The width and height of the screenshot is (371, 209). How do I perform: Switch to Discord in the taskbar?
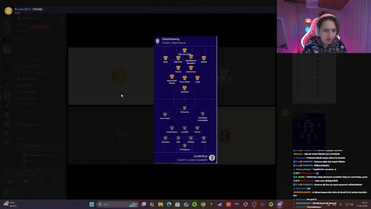[279, 204]
